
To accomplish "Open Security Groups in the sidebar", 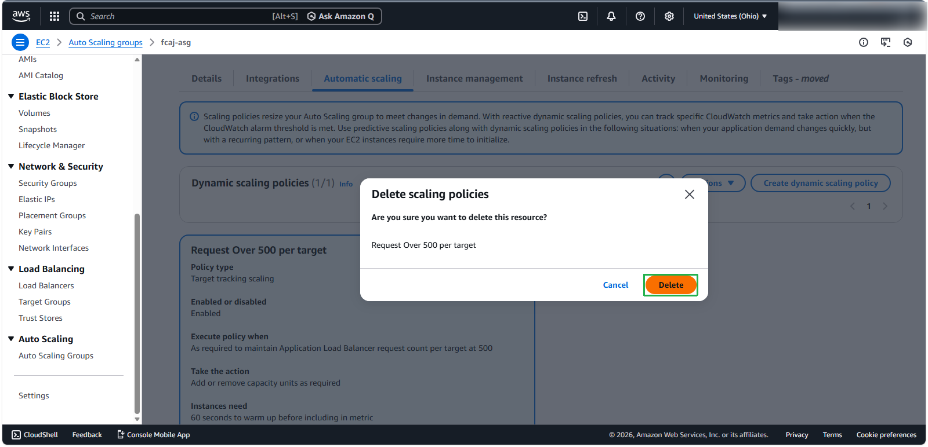I will [48, 183].
